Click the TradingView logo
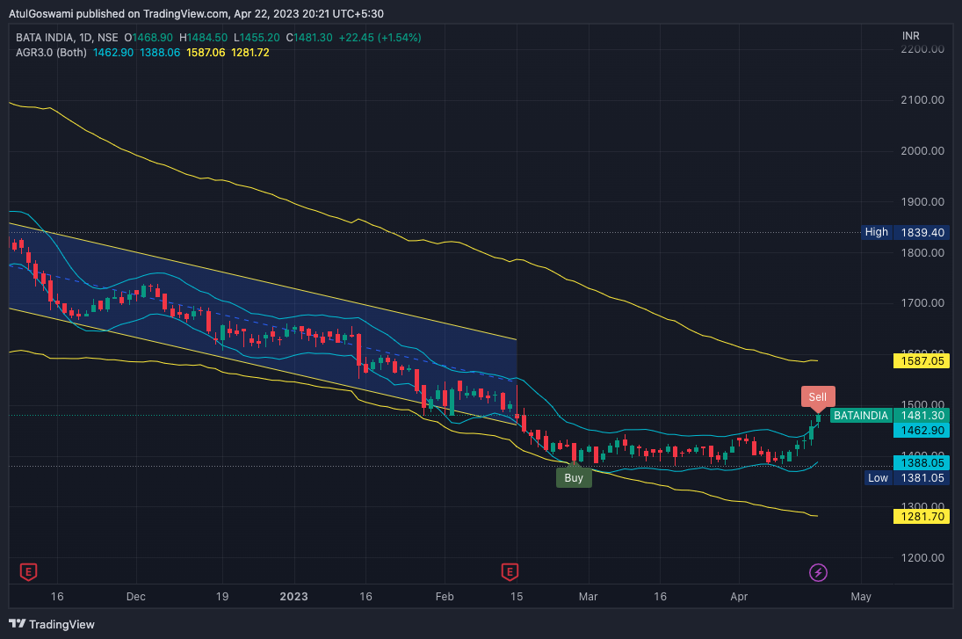 (x=52, y=624)
